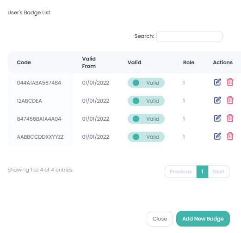The image size is (241, 233).
Task: Click the Close button
Action: coord(160,219)
